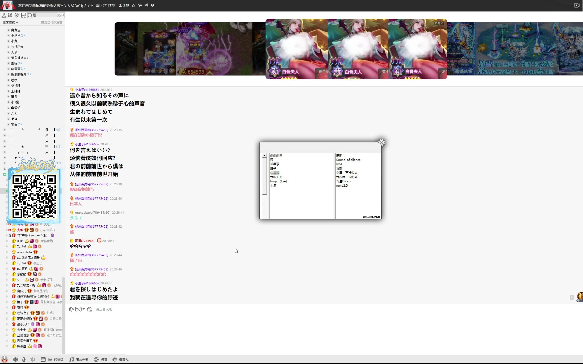Favorite the channel with the star icon
Viewport: 583px width, 364px height.
134,5
